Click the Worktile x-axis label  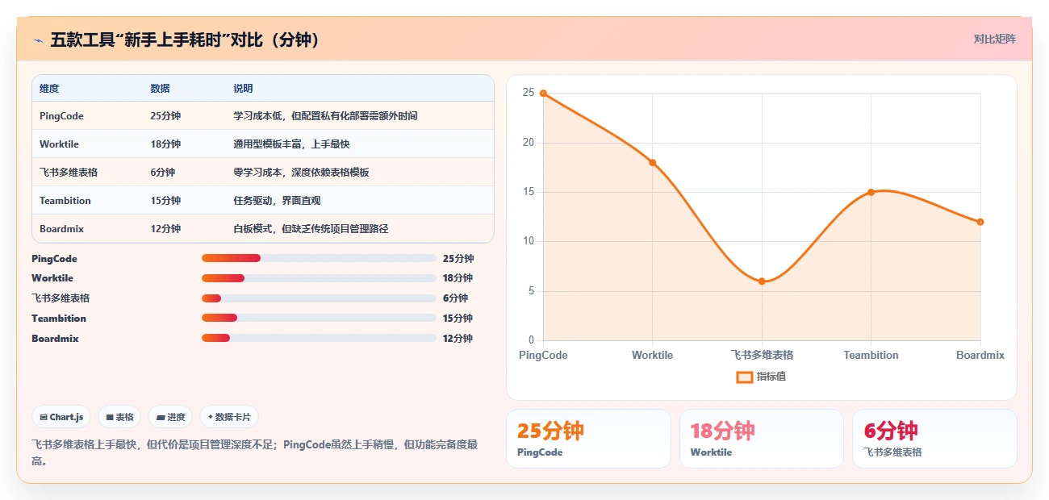[652, 355]
